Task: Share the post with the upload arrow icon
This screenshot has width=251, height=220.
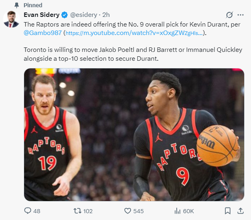Action: (241, 211)
